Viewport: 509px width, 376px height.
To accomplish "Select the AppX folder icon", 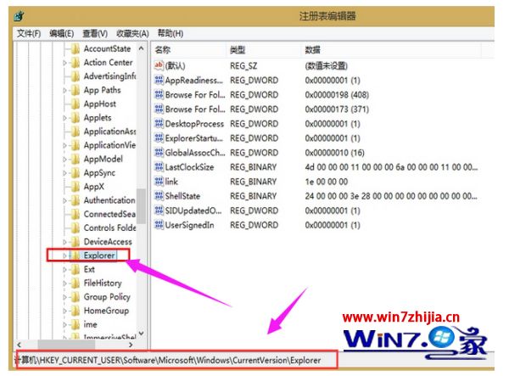I will pyautogui.click(x=76, y=187).
